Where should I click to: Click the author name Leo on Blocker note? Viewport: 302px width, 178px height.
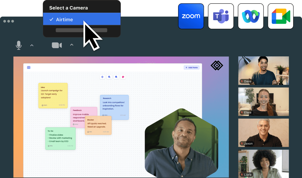click(90, 132)
